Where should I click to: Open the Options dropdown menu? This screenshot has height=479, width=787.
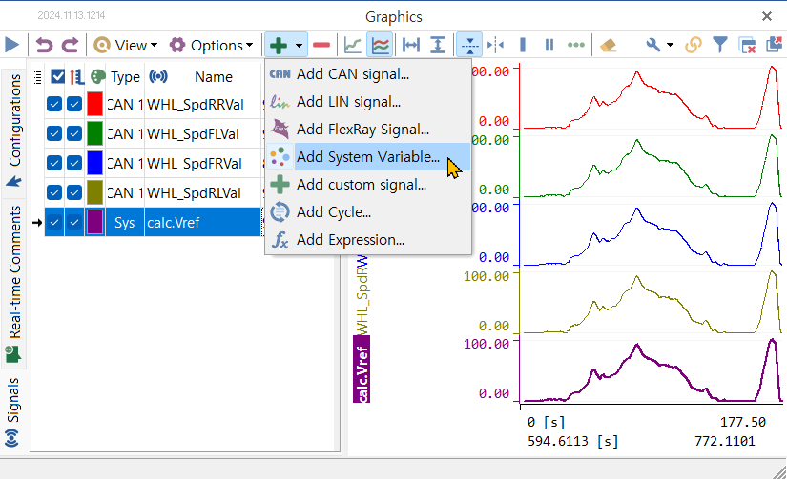(x=211, y=45)
